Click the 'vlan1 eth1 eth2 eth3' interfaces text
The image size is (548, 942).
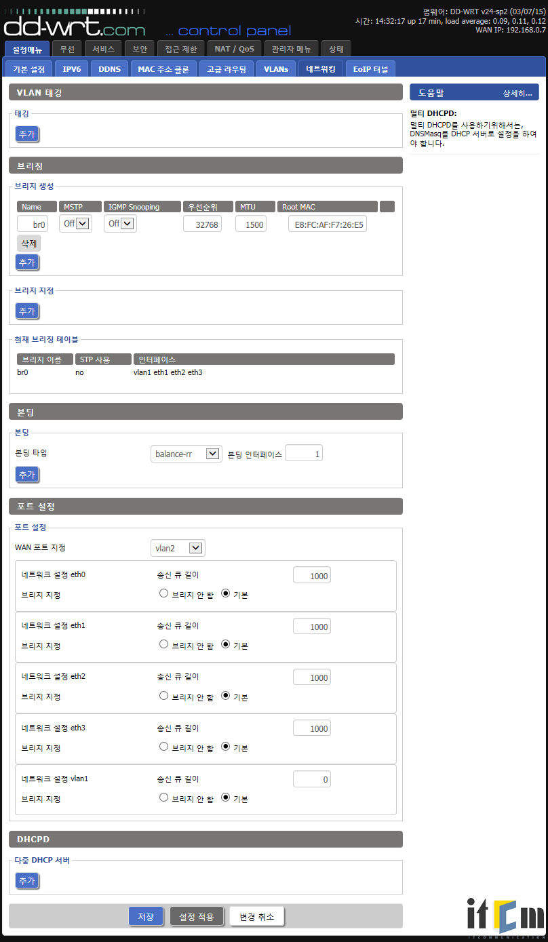(168, 372)
